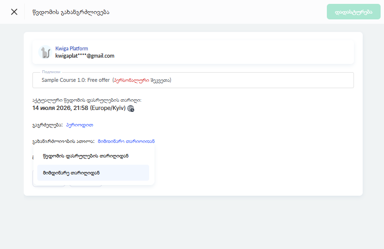
Task: Close the access extension dialog with X
Action: [14, 12]
